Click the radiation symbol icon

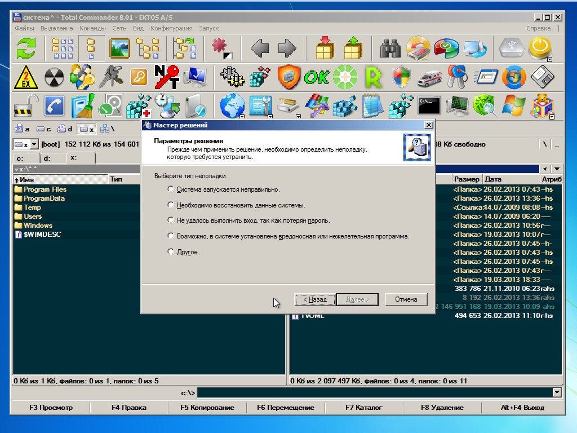coord(55,77)
